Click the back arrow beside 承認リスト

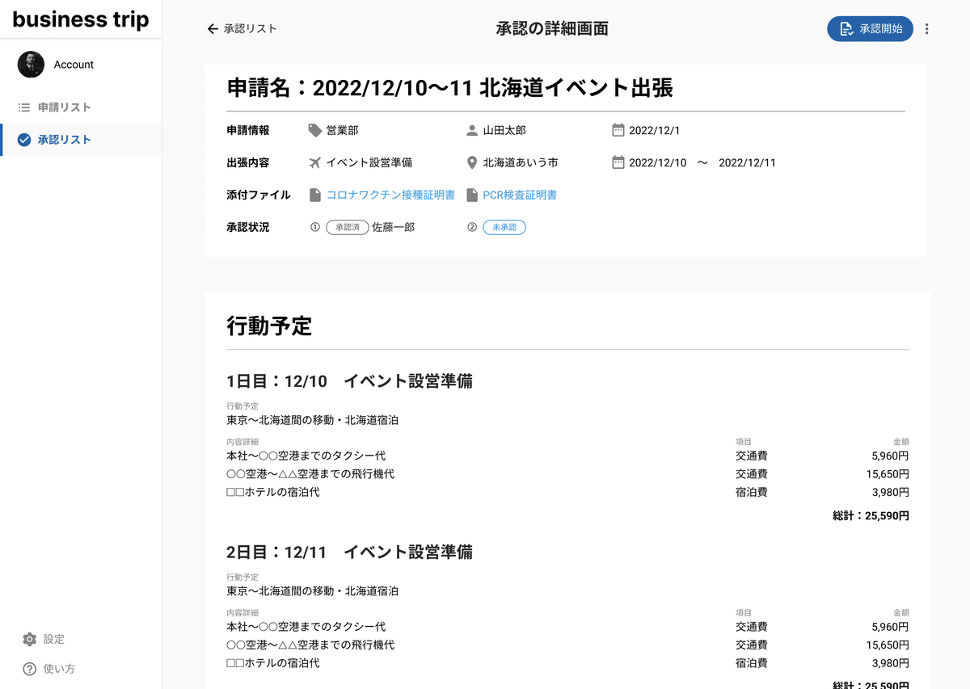(x=213, y=29)
